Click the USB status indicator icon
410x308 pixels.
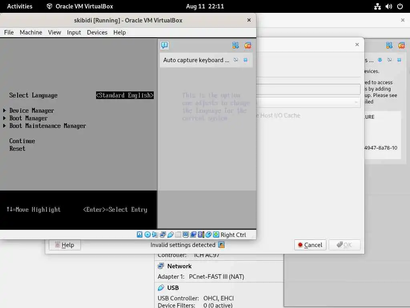click(171, 234)
